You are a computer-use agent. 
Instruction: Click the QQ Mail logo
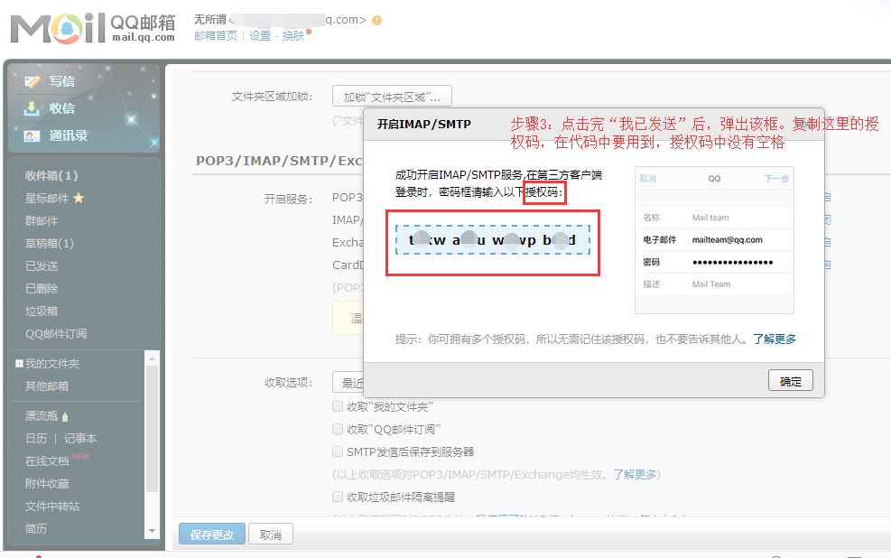point(93,27)
